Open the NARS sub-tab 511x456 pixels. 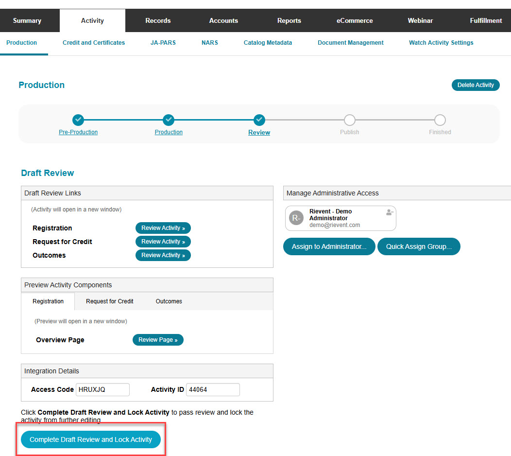pos(209,43)
